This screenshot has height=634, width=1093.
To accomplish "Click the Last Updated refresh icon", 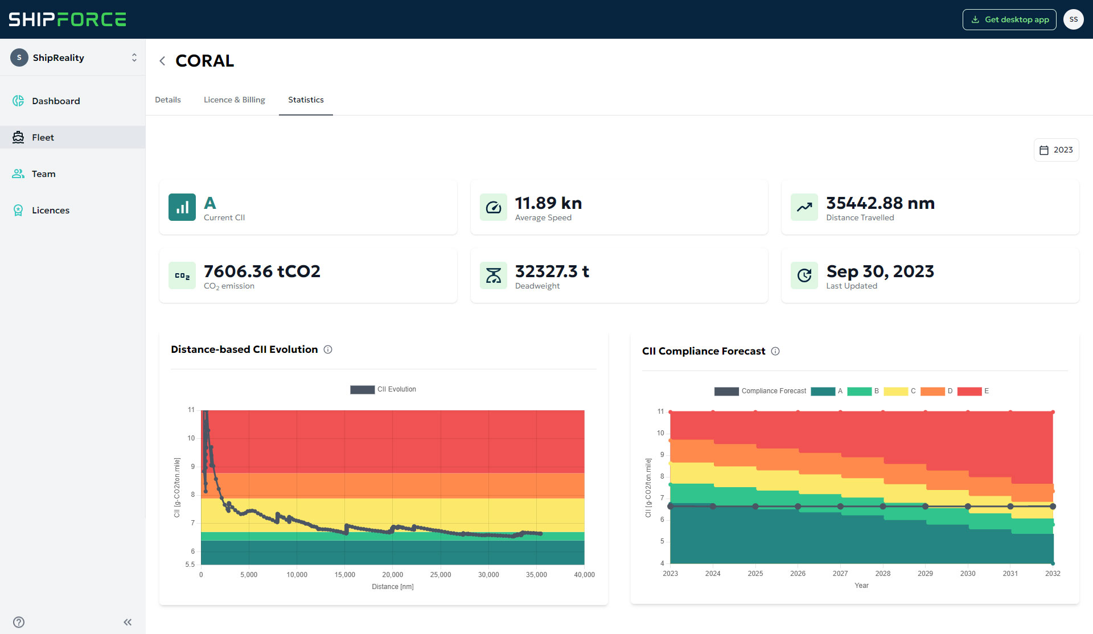I will pos(804,275).
